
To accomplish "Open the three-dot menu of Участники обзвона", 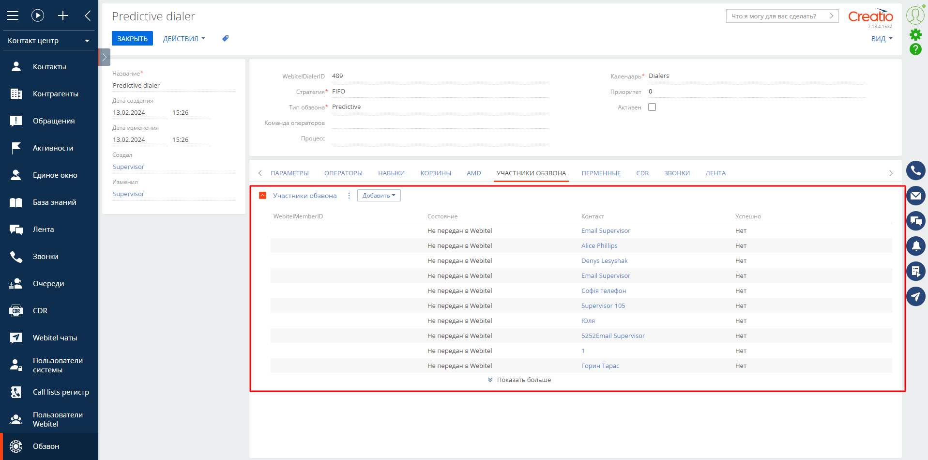I will (x=349, y=196).
